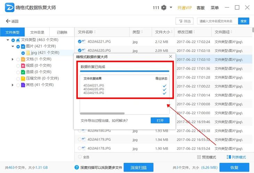
Task: Click the 文档 orange document icon
Action: [23, 59]
